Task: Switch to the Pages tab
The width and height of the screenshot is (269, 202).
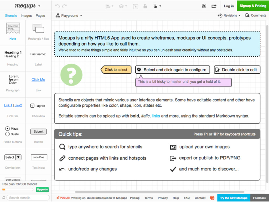Action: (40, 16)
